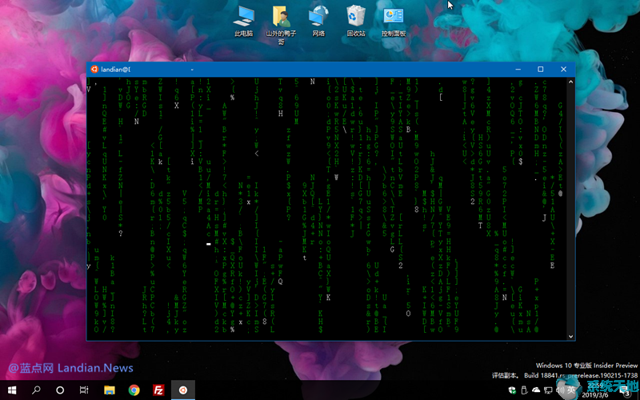Minimize the landian terminal window
The width and height of the screenshot is (640, 400).
[518, 69]
